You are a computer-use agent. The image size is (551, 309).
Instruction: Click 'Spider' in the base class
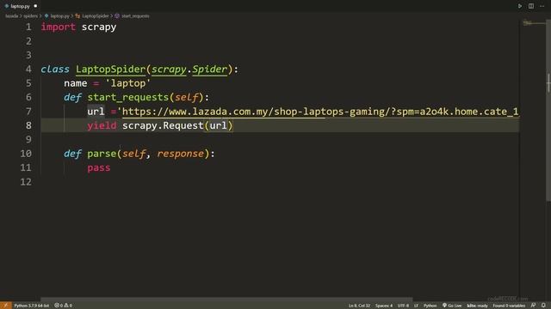(210, 70)
